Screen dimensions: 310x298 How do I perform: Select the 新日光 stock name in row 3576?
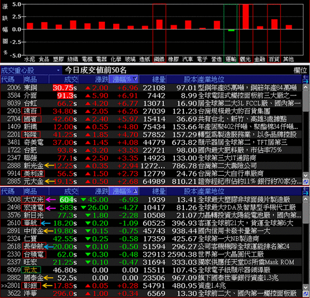(34, 216)
